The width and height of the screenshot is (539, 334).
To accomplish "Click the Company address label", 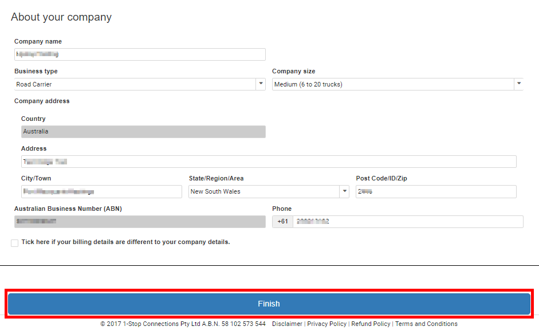I will 42,101.
